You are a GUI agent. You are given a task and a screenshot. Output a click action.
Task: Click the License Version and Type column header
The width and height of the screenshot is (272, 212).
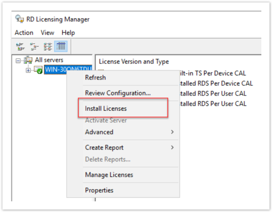[134, 61]
